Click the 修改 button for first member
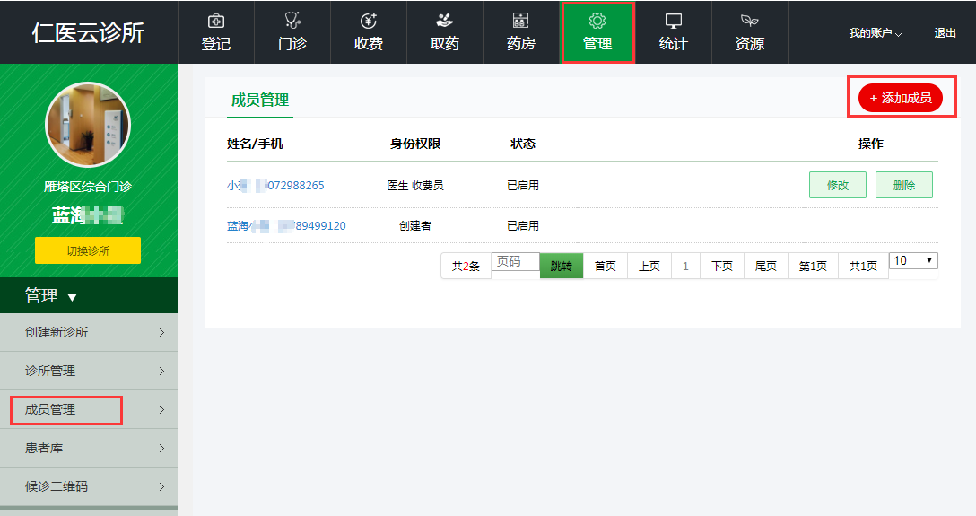This screenshot has width=976, height=516. tap(837, 185)
